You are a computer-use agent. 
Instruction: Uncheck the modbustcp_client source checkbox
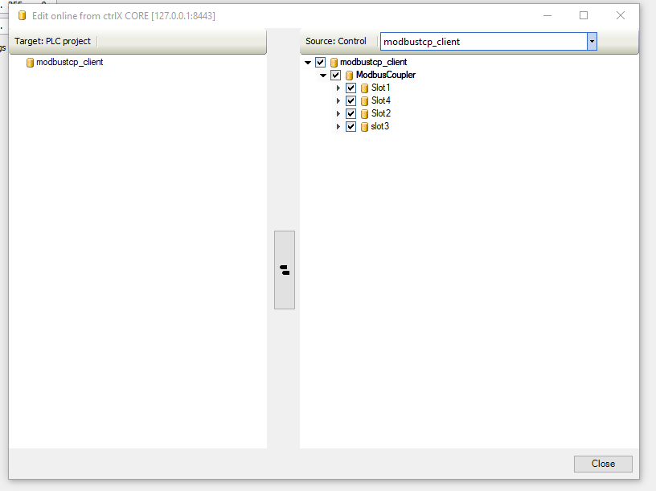(x=321, y=63)
